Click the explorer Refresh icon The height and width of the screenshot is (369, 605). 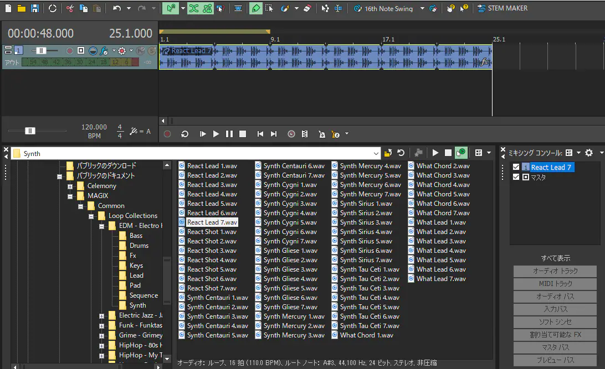(x=400, y=153)
